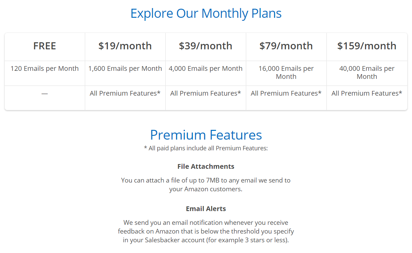Click the 1,600 Emails per Month cell
This screenshot has height=253, width=412.
coord(125,68)
